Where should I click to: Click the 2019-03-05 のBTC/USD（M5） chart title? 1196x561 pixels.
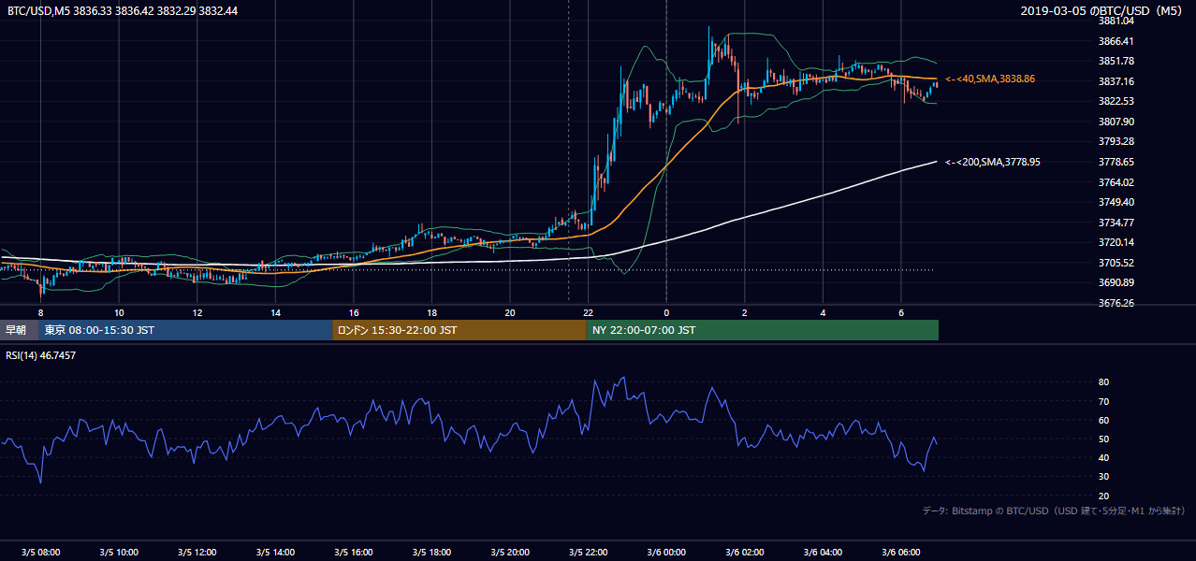[x=1103, y=10]
